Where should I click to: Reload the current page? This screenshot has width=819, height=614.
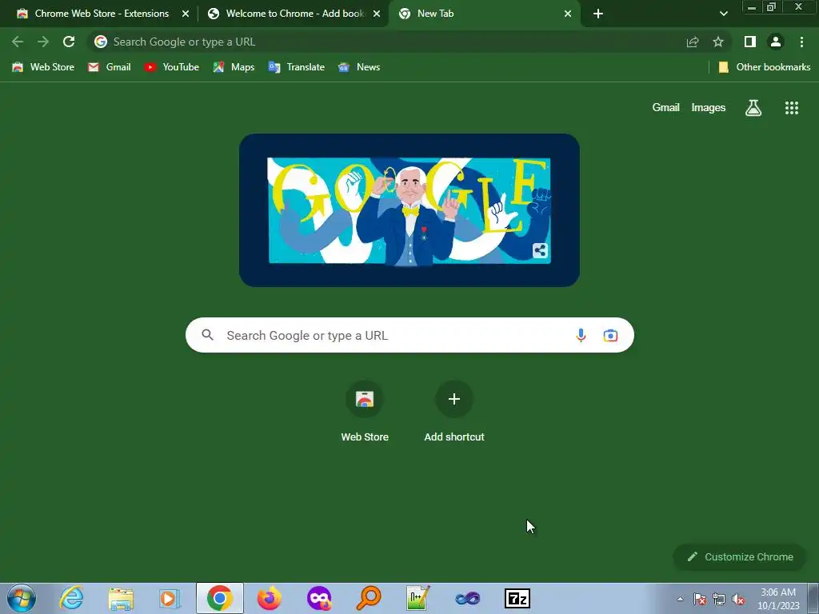(69, 42)
